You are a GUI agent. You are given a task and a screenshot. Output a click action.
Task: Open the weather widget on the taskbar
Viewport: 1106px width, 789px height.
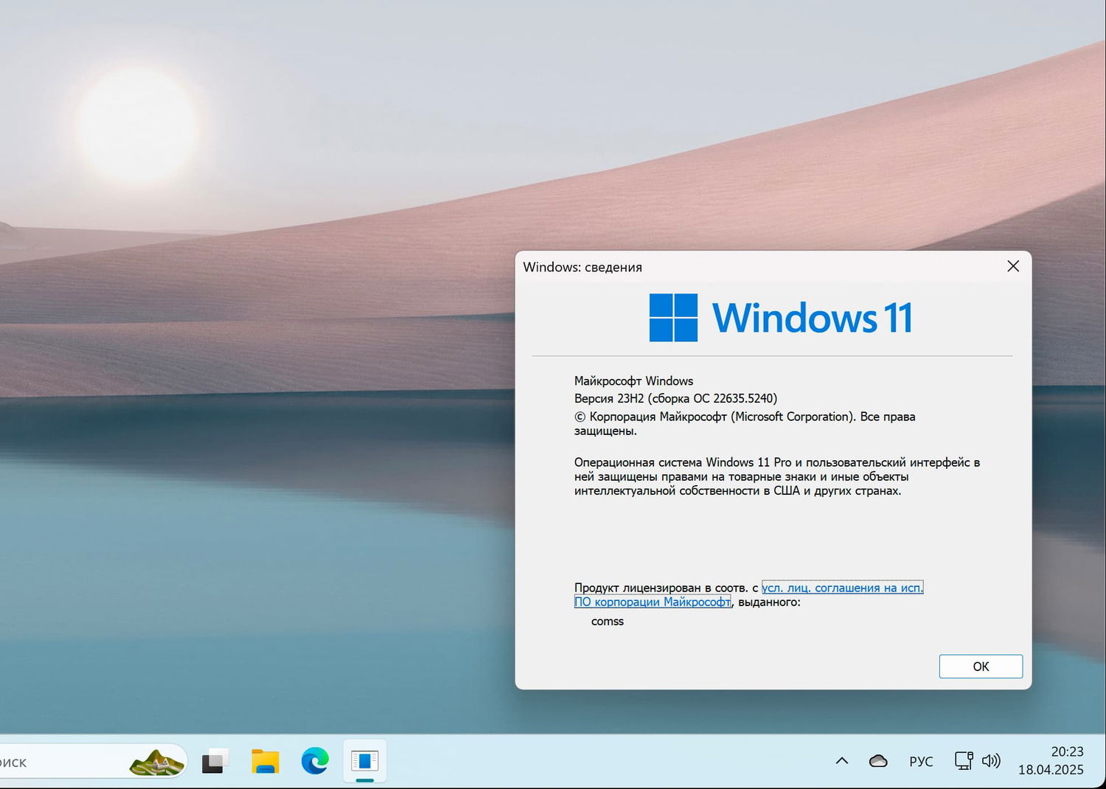(x=155, y=760)
